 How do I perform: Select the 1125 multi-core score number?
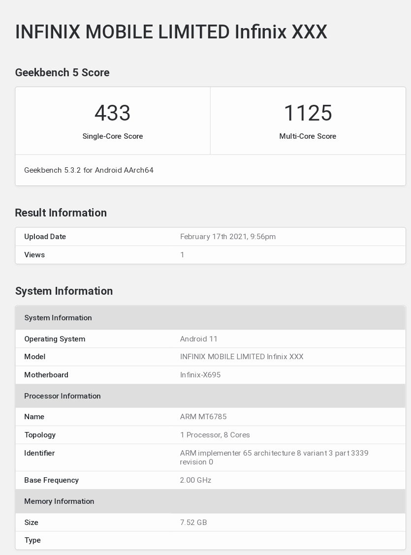click(x=308, y=113)
